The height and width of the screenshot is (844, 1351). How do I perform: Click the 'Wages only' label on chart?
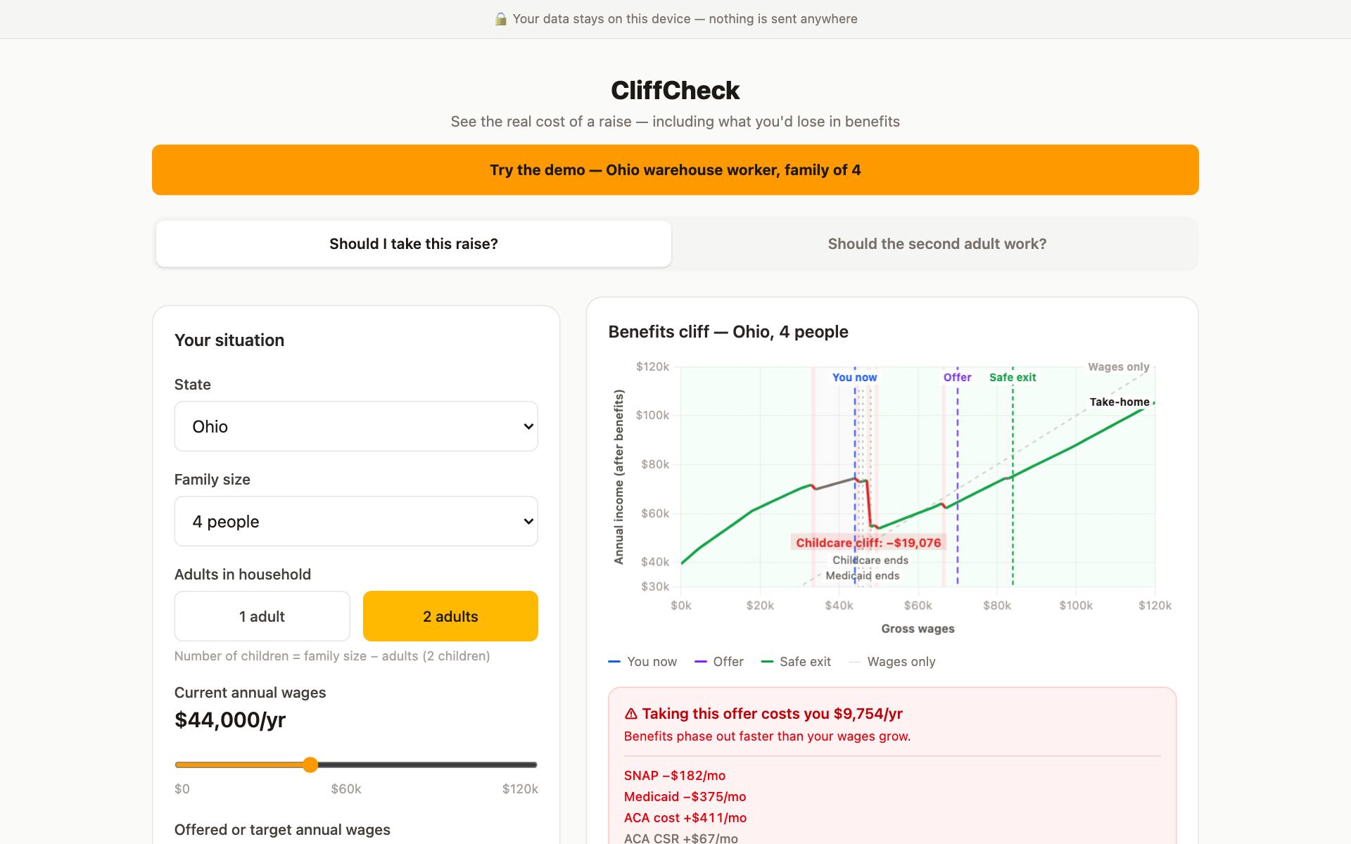(1118, 366)
